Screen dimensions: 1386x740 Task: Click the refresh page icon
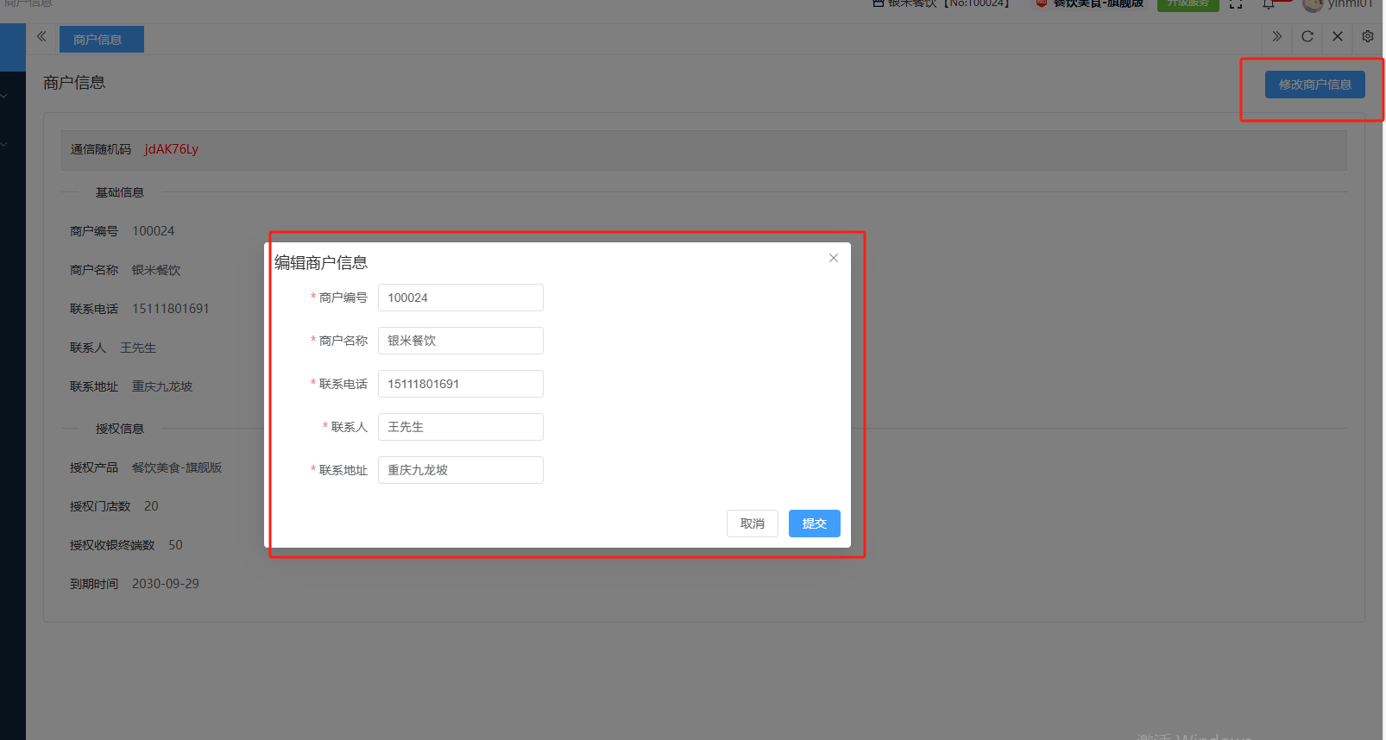(x=1307, y=36)
